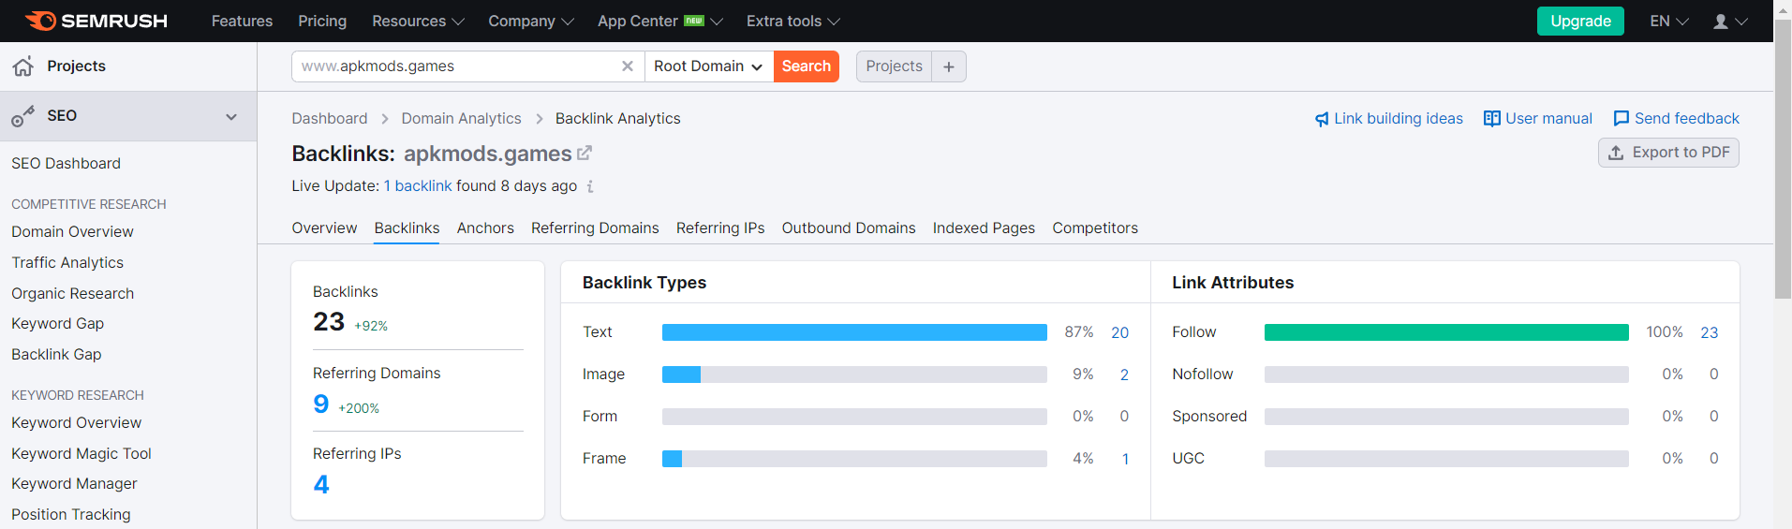
Task: Open the User manual
Action: pos(1538,118)
